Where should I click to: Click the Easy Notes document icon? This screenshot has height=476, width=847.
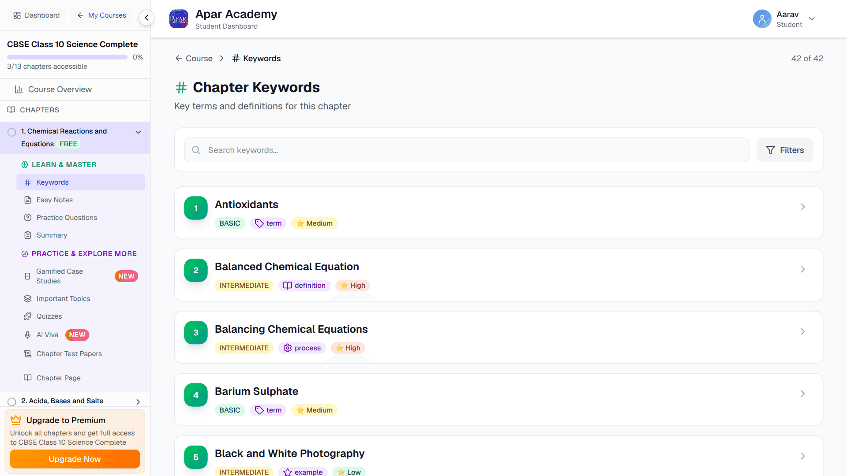28,200
